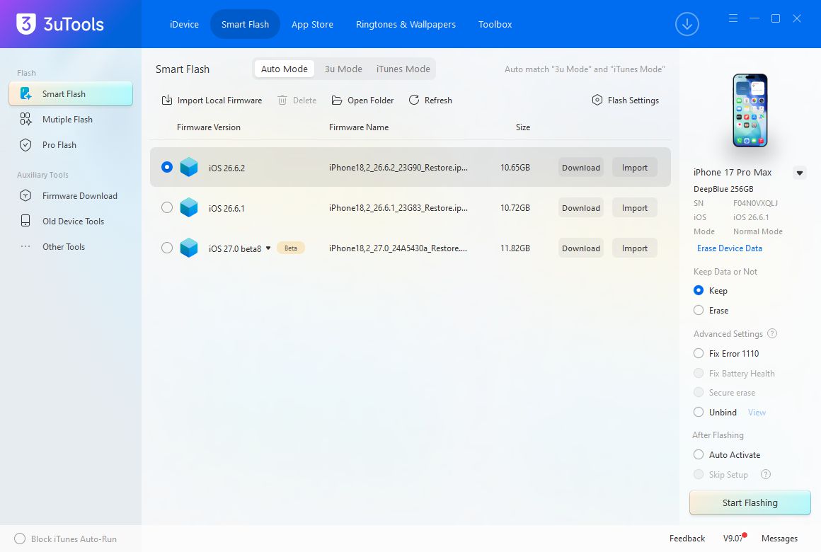Viewport: 821px width, 552px height.
Task: Click the Pro Flash shield icon
Action: click(25, 145)
